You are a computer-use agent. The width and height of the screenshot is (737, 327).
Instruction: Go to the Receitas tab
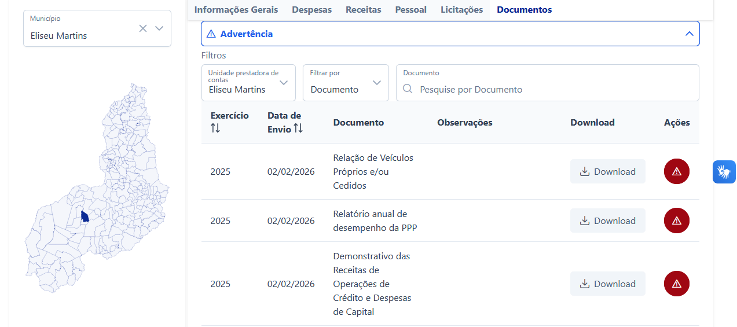(364, 9)
